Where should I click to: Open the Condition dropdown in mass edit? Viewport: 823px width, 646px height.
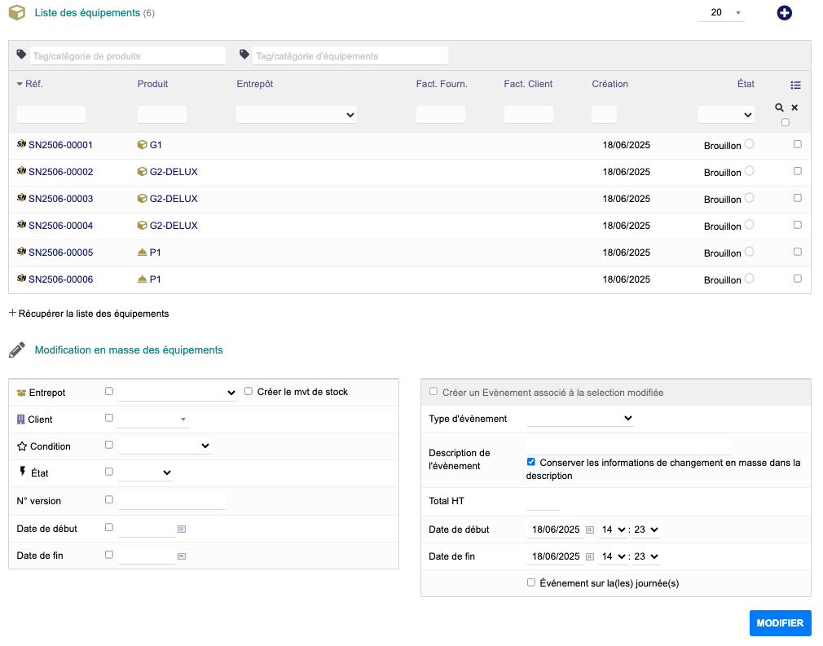[165, 446]
